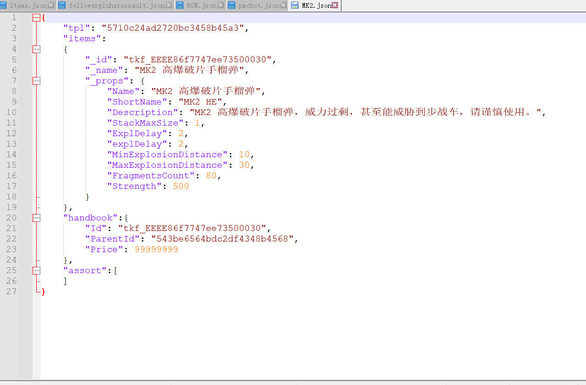Close the items.json tab
This screenshot has height=385, width=586.
(x=50, y=5)
